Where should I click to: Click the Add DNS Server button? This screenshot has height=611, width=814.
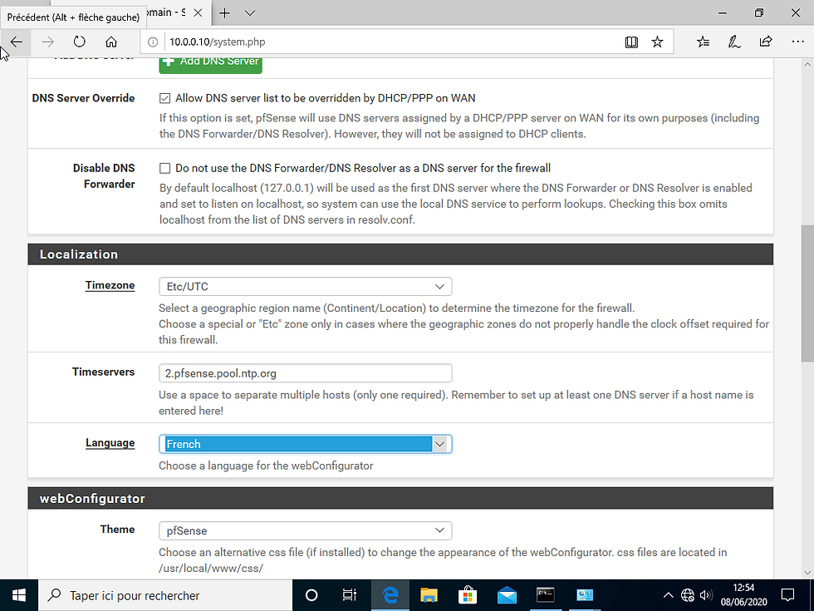pos(210,64)
